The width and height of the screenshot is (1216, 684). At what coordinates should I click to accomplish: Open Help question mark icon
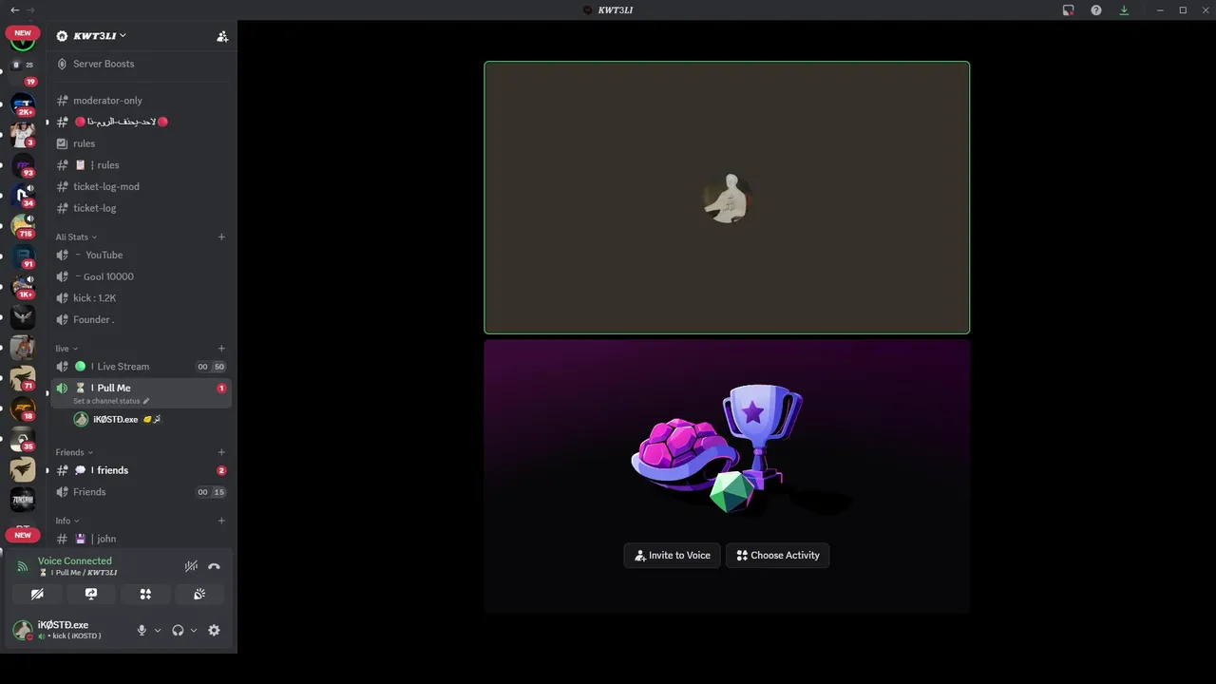(1096, 9)
